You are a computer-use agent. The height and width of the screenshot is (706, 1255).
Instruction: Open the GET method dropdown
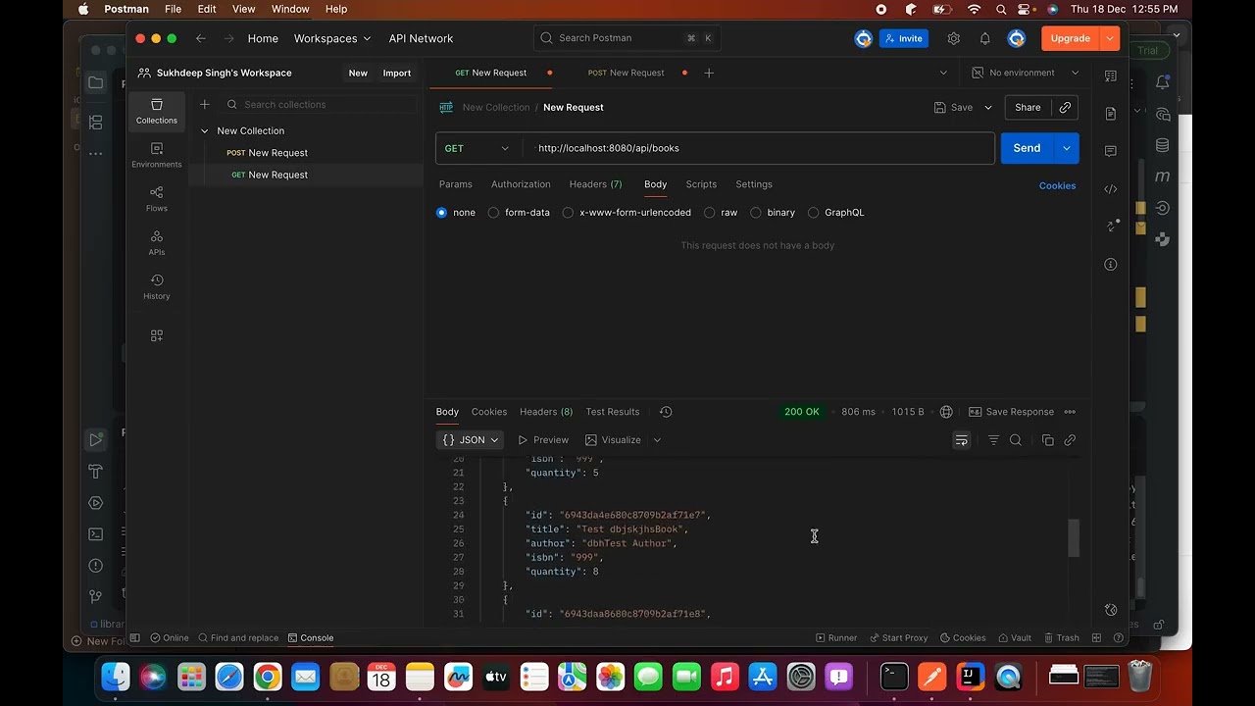point(477,148)
